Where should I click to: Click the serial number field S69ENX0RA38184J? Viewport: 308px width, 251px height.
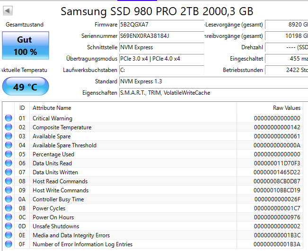point(161,36)
